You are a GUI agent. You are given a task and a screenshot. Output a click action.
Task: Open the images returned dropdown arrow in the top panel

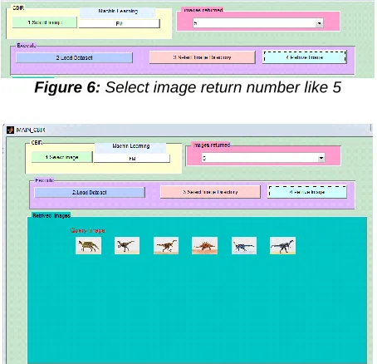[320, 23]
